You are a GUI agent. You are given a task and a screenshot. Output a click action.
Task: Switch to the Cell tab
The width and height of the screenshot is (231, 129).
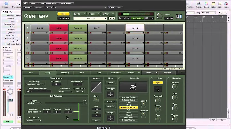[31, 73]
